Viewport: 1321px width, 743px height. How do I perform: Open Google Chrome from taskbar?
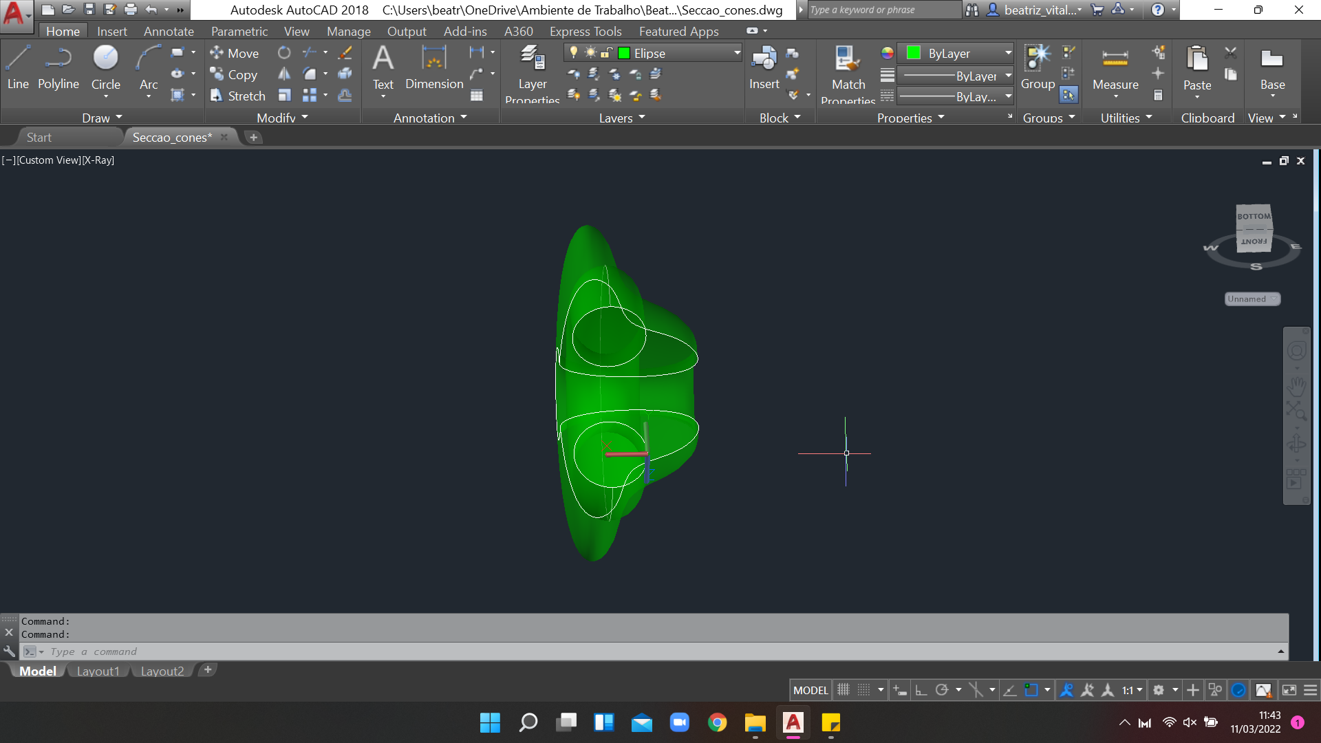point(717,722)
